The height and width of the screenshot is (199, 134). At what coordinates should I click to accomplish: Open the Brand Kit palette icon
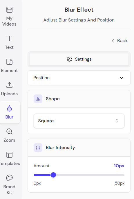point(9,178)
